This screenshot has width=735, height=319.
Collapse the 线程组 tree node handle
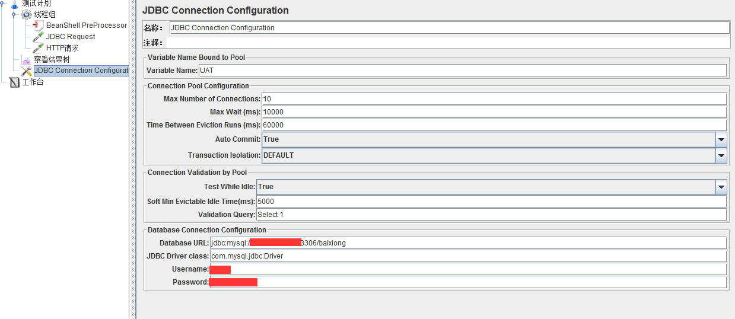(x=14, y=14)
